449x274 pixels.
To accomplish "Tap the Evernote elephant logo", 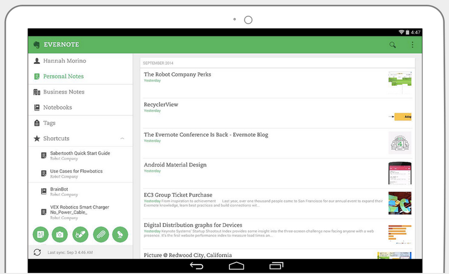I will (x=36, y=45).
